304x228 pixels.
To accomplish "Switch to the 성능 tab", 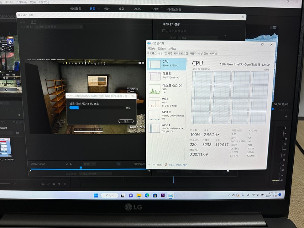I will (160, 53).
